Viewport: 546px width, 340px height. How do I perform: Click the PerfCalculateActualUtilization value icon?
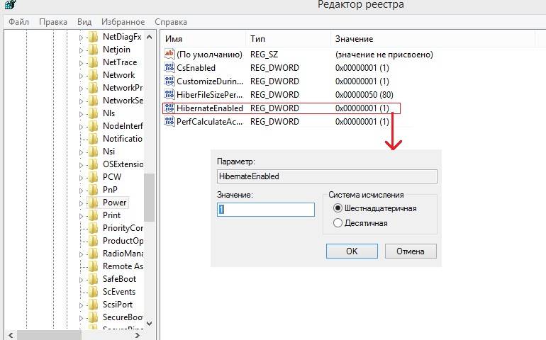coord(169,122)
